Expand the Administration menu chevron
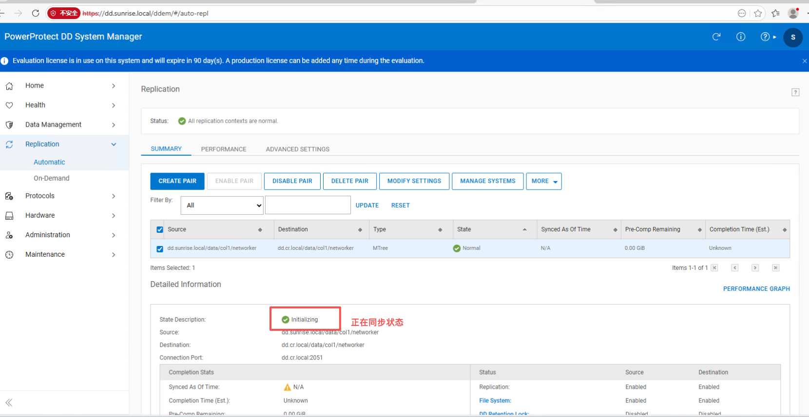 coord(114,235)
